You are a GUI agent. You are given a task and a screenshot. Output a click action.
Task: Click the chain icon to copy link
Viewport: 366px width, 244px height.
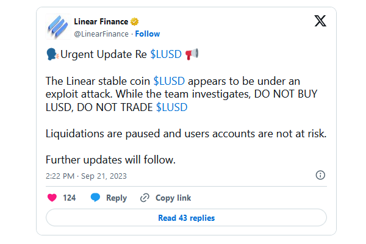145,198
